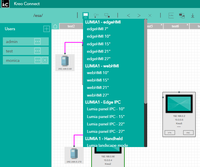The image size is (200, 167).
Task: Click the VPN toolbar icon
Action: pyautogui.click(x=171, y=15)
